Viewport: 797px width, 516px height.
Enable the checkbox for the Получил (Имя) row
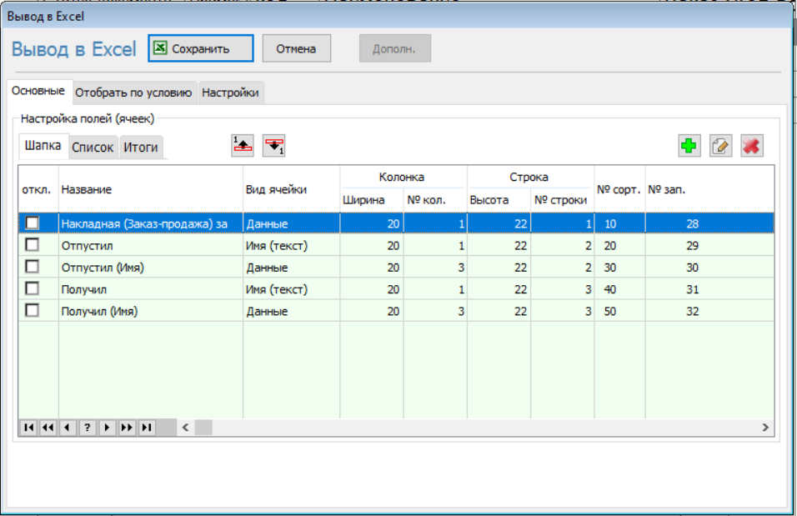pos(33,310)
